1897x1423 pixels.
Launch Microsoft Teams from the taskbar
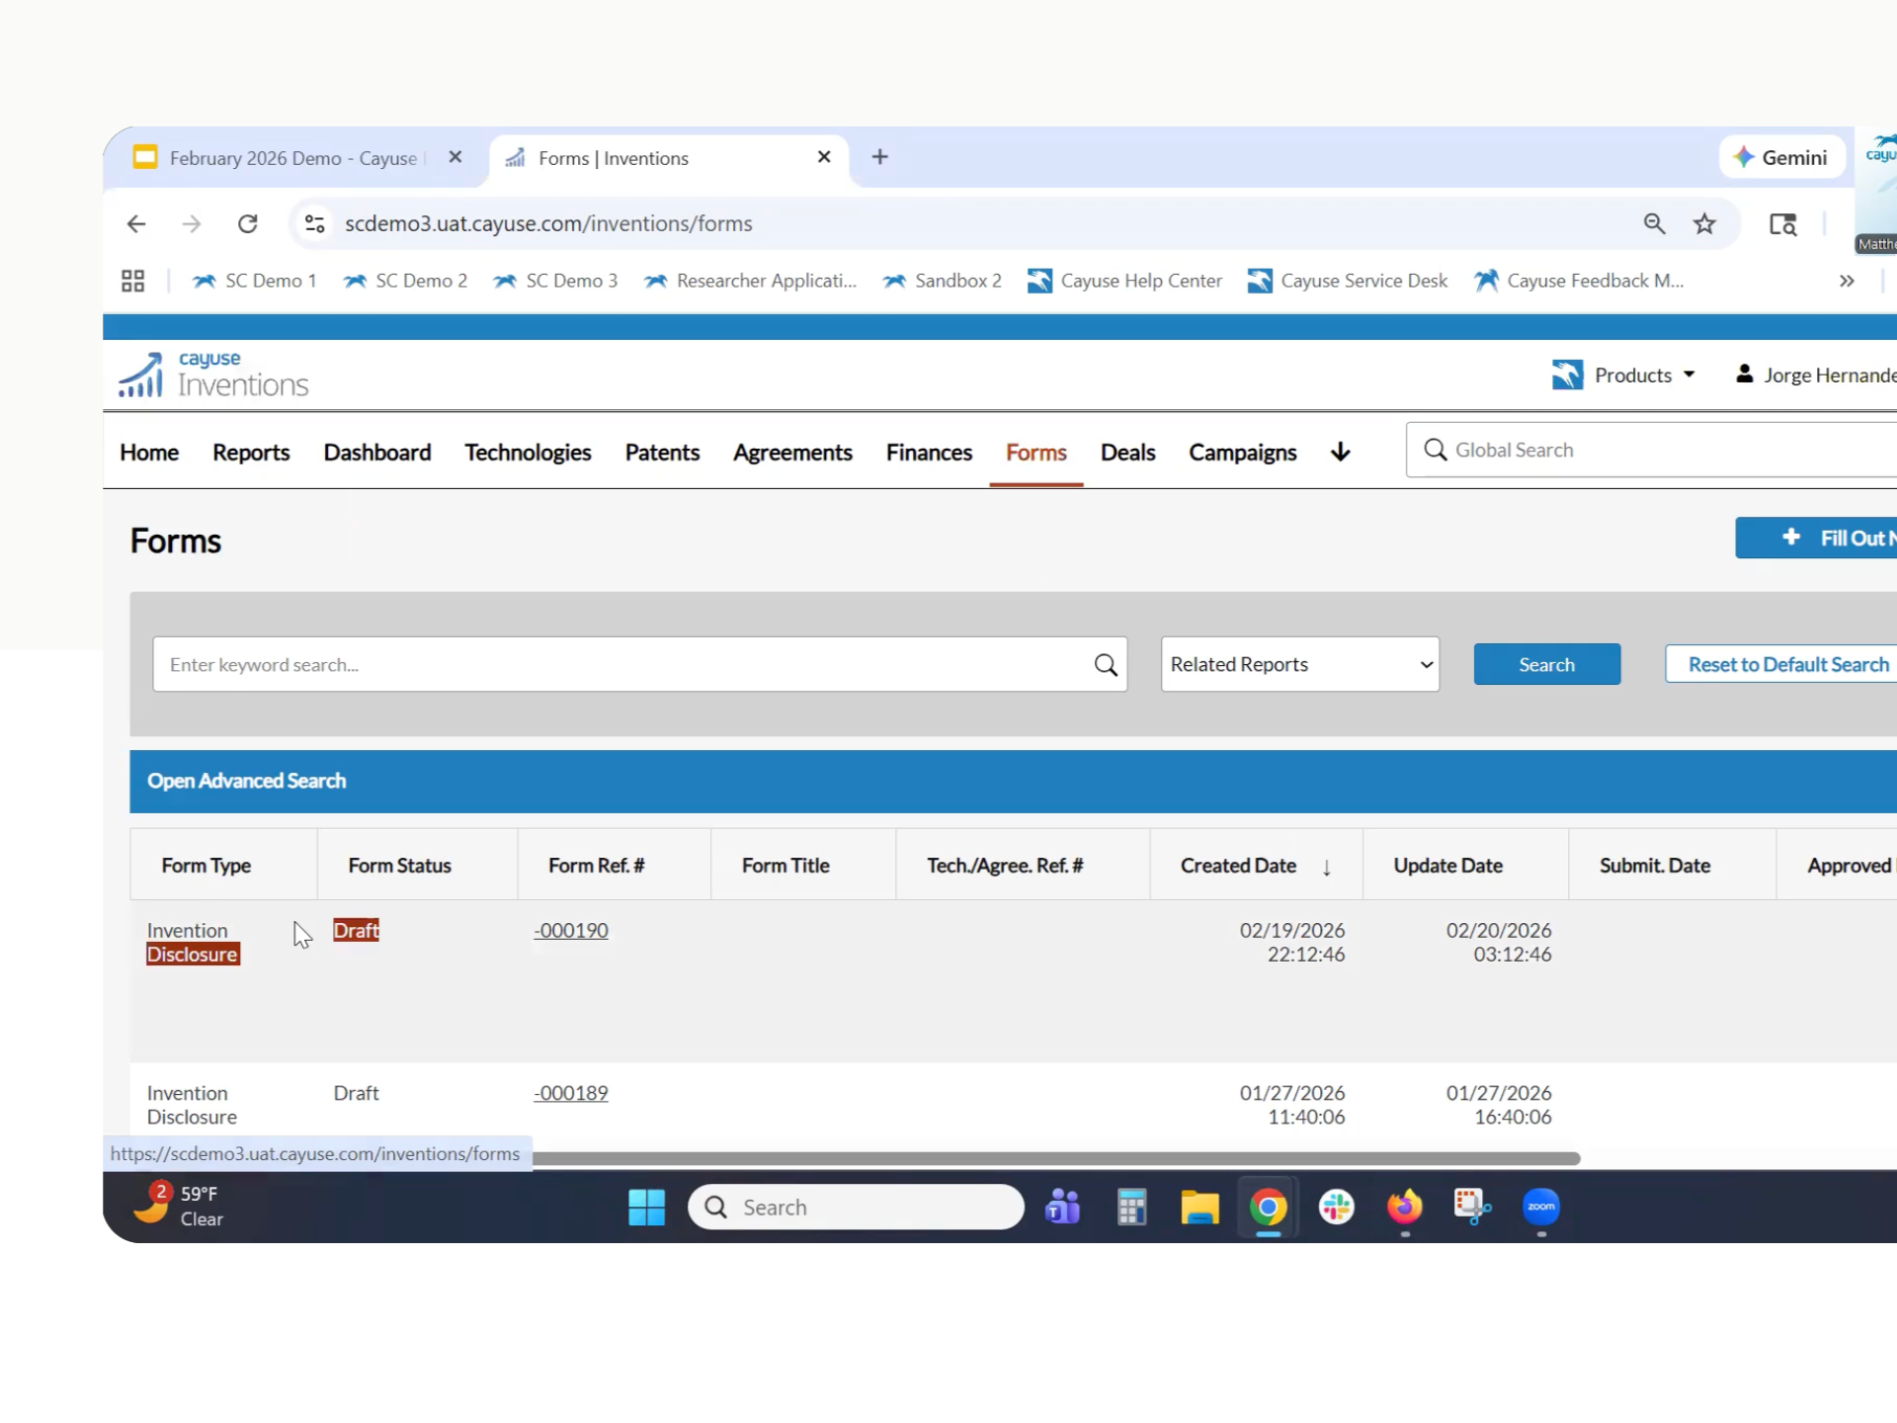pos(1063,1208)
